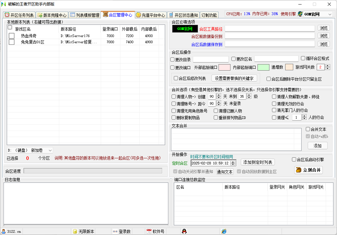This screenshot has width=337, height=235.
Task: Check 清理已删人物 option
Action: [x=216, y=111]
